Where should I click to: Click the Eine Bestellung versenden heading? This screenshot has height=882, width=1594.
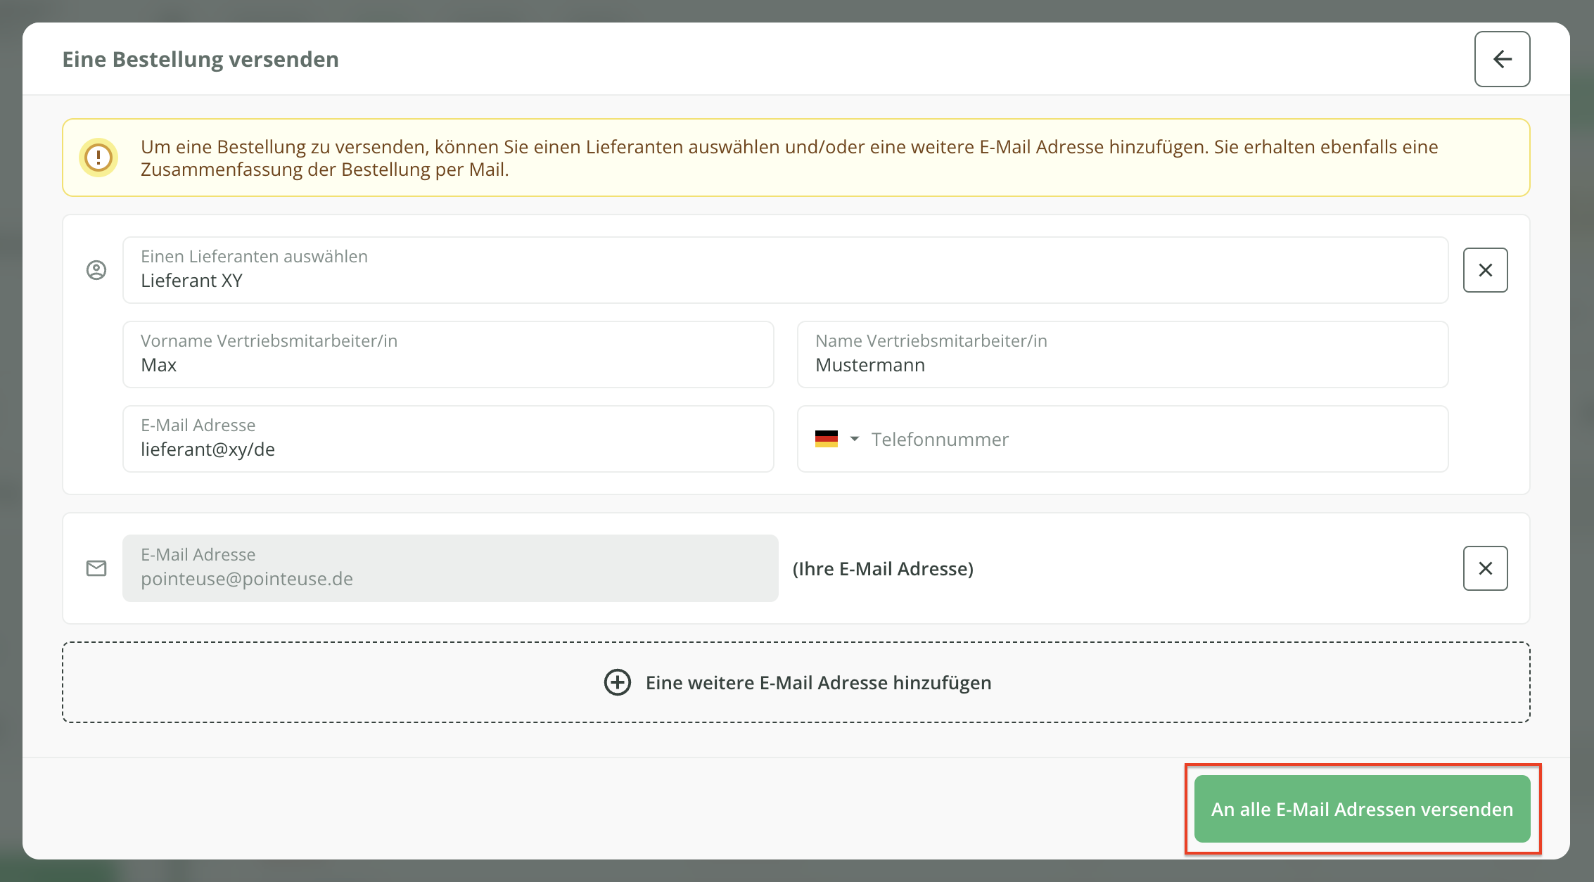coord(200,59)
